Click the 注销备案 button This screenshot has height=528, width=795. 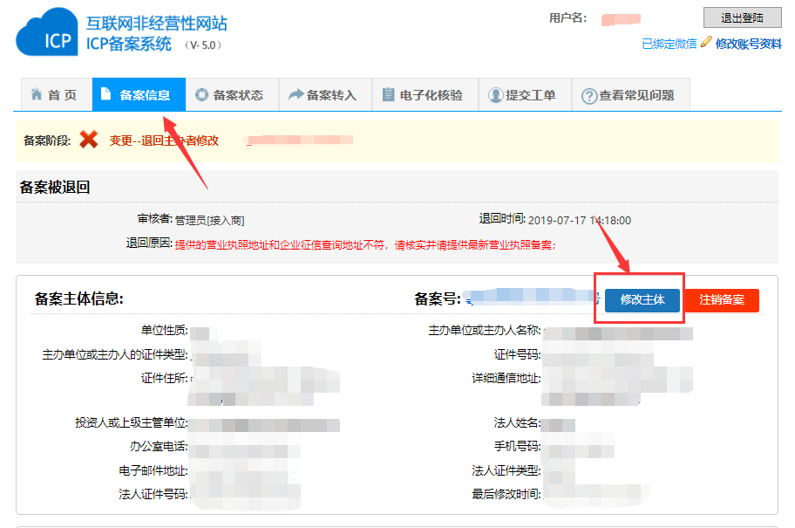pyautogui.click(x=723, y=300)
